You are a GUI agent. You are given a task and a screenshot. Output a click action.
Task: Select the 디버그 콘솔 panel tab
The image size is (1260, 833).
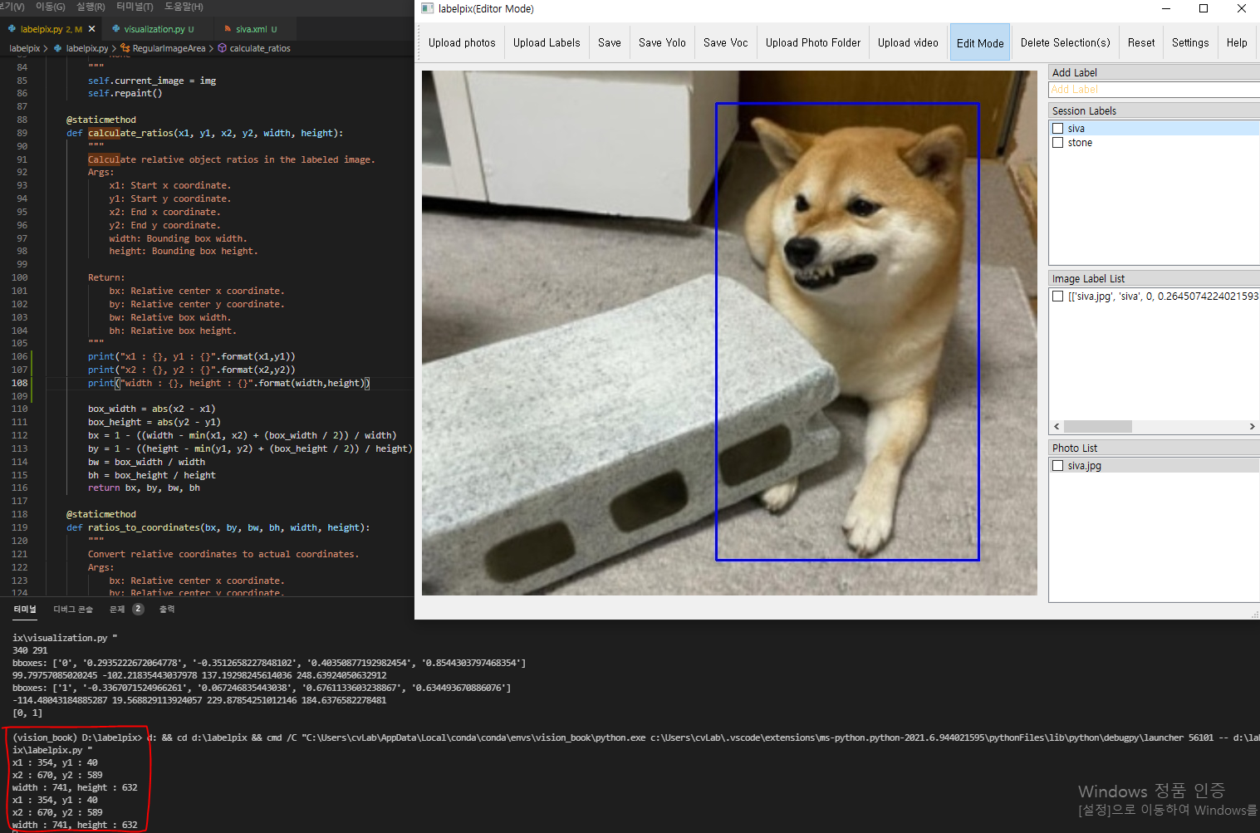pos(73,609)
